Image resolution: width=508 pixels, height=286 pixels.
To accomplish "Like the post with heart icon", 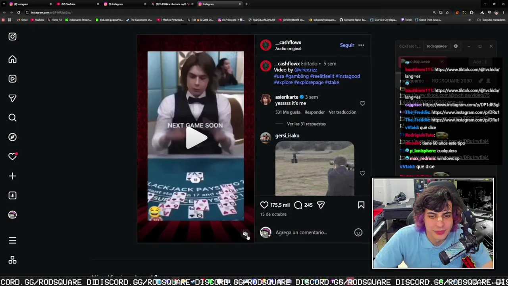I will [x=264, y=205].
